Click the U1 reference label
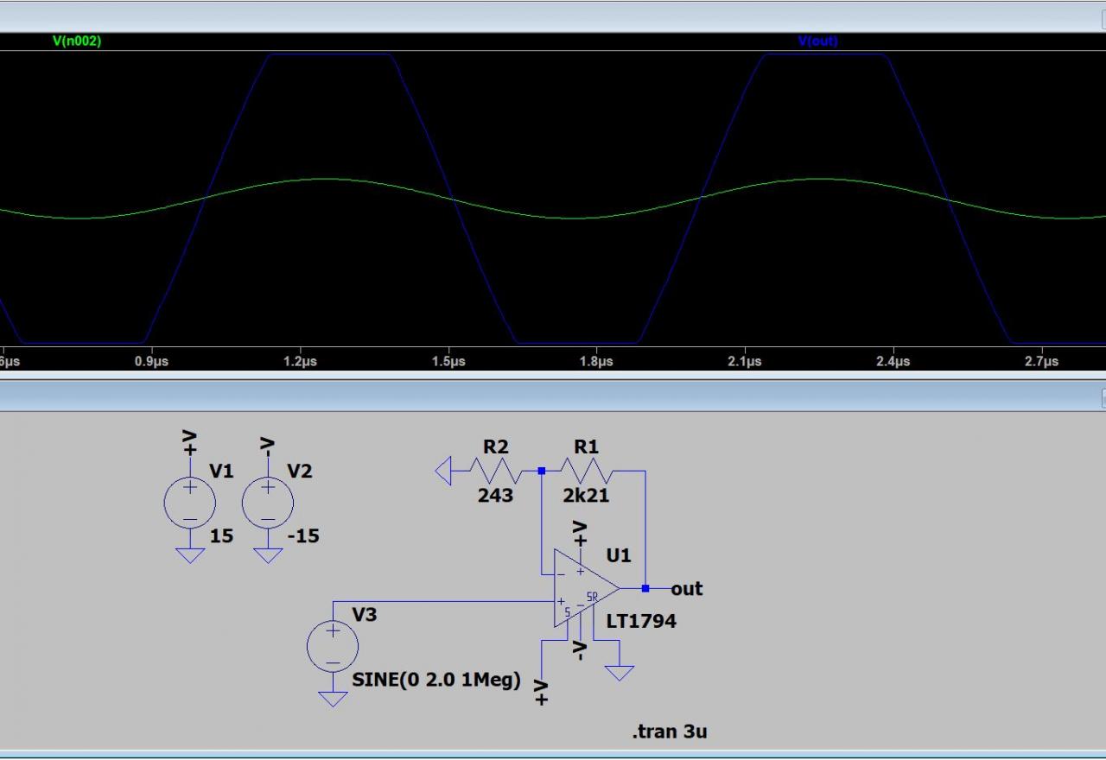This screenshot has height=760, width=1106. [x=619, y=555]
